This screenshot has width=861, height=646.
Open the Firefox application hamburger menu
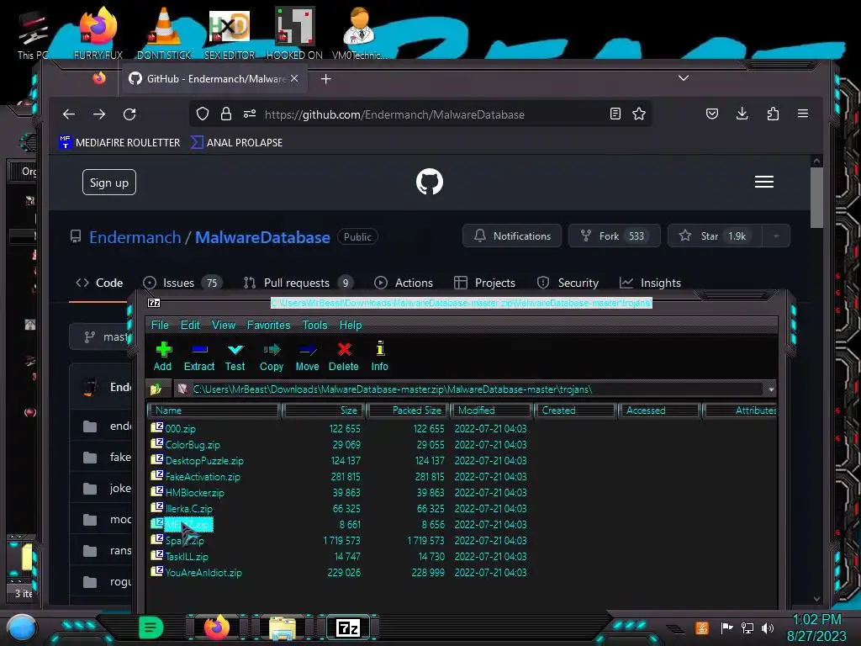coord(803,114)
